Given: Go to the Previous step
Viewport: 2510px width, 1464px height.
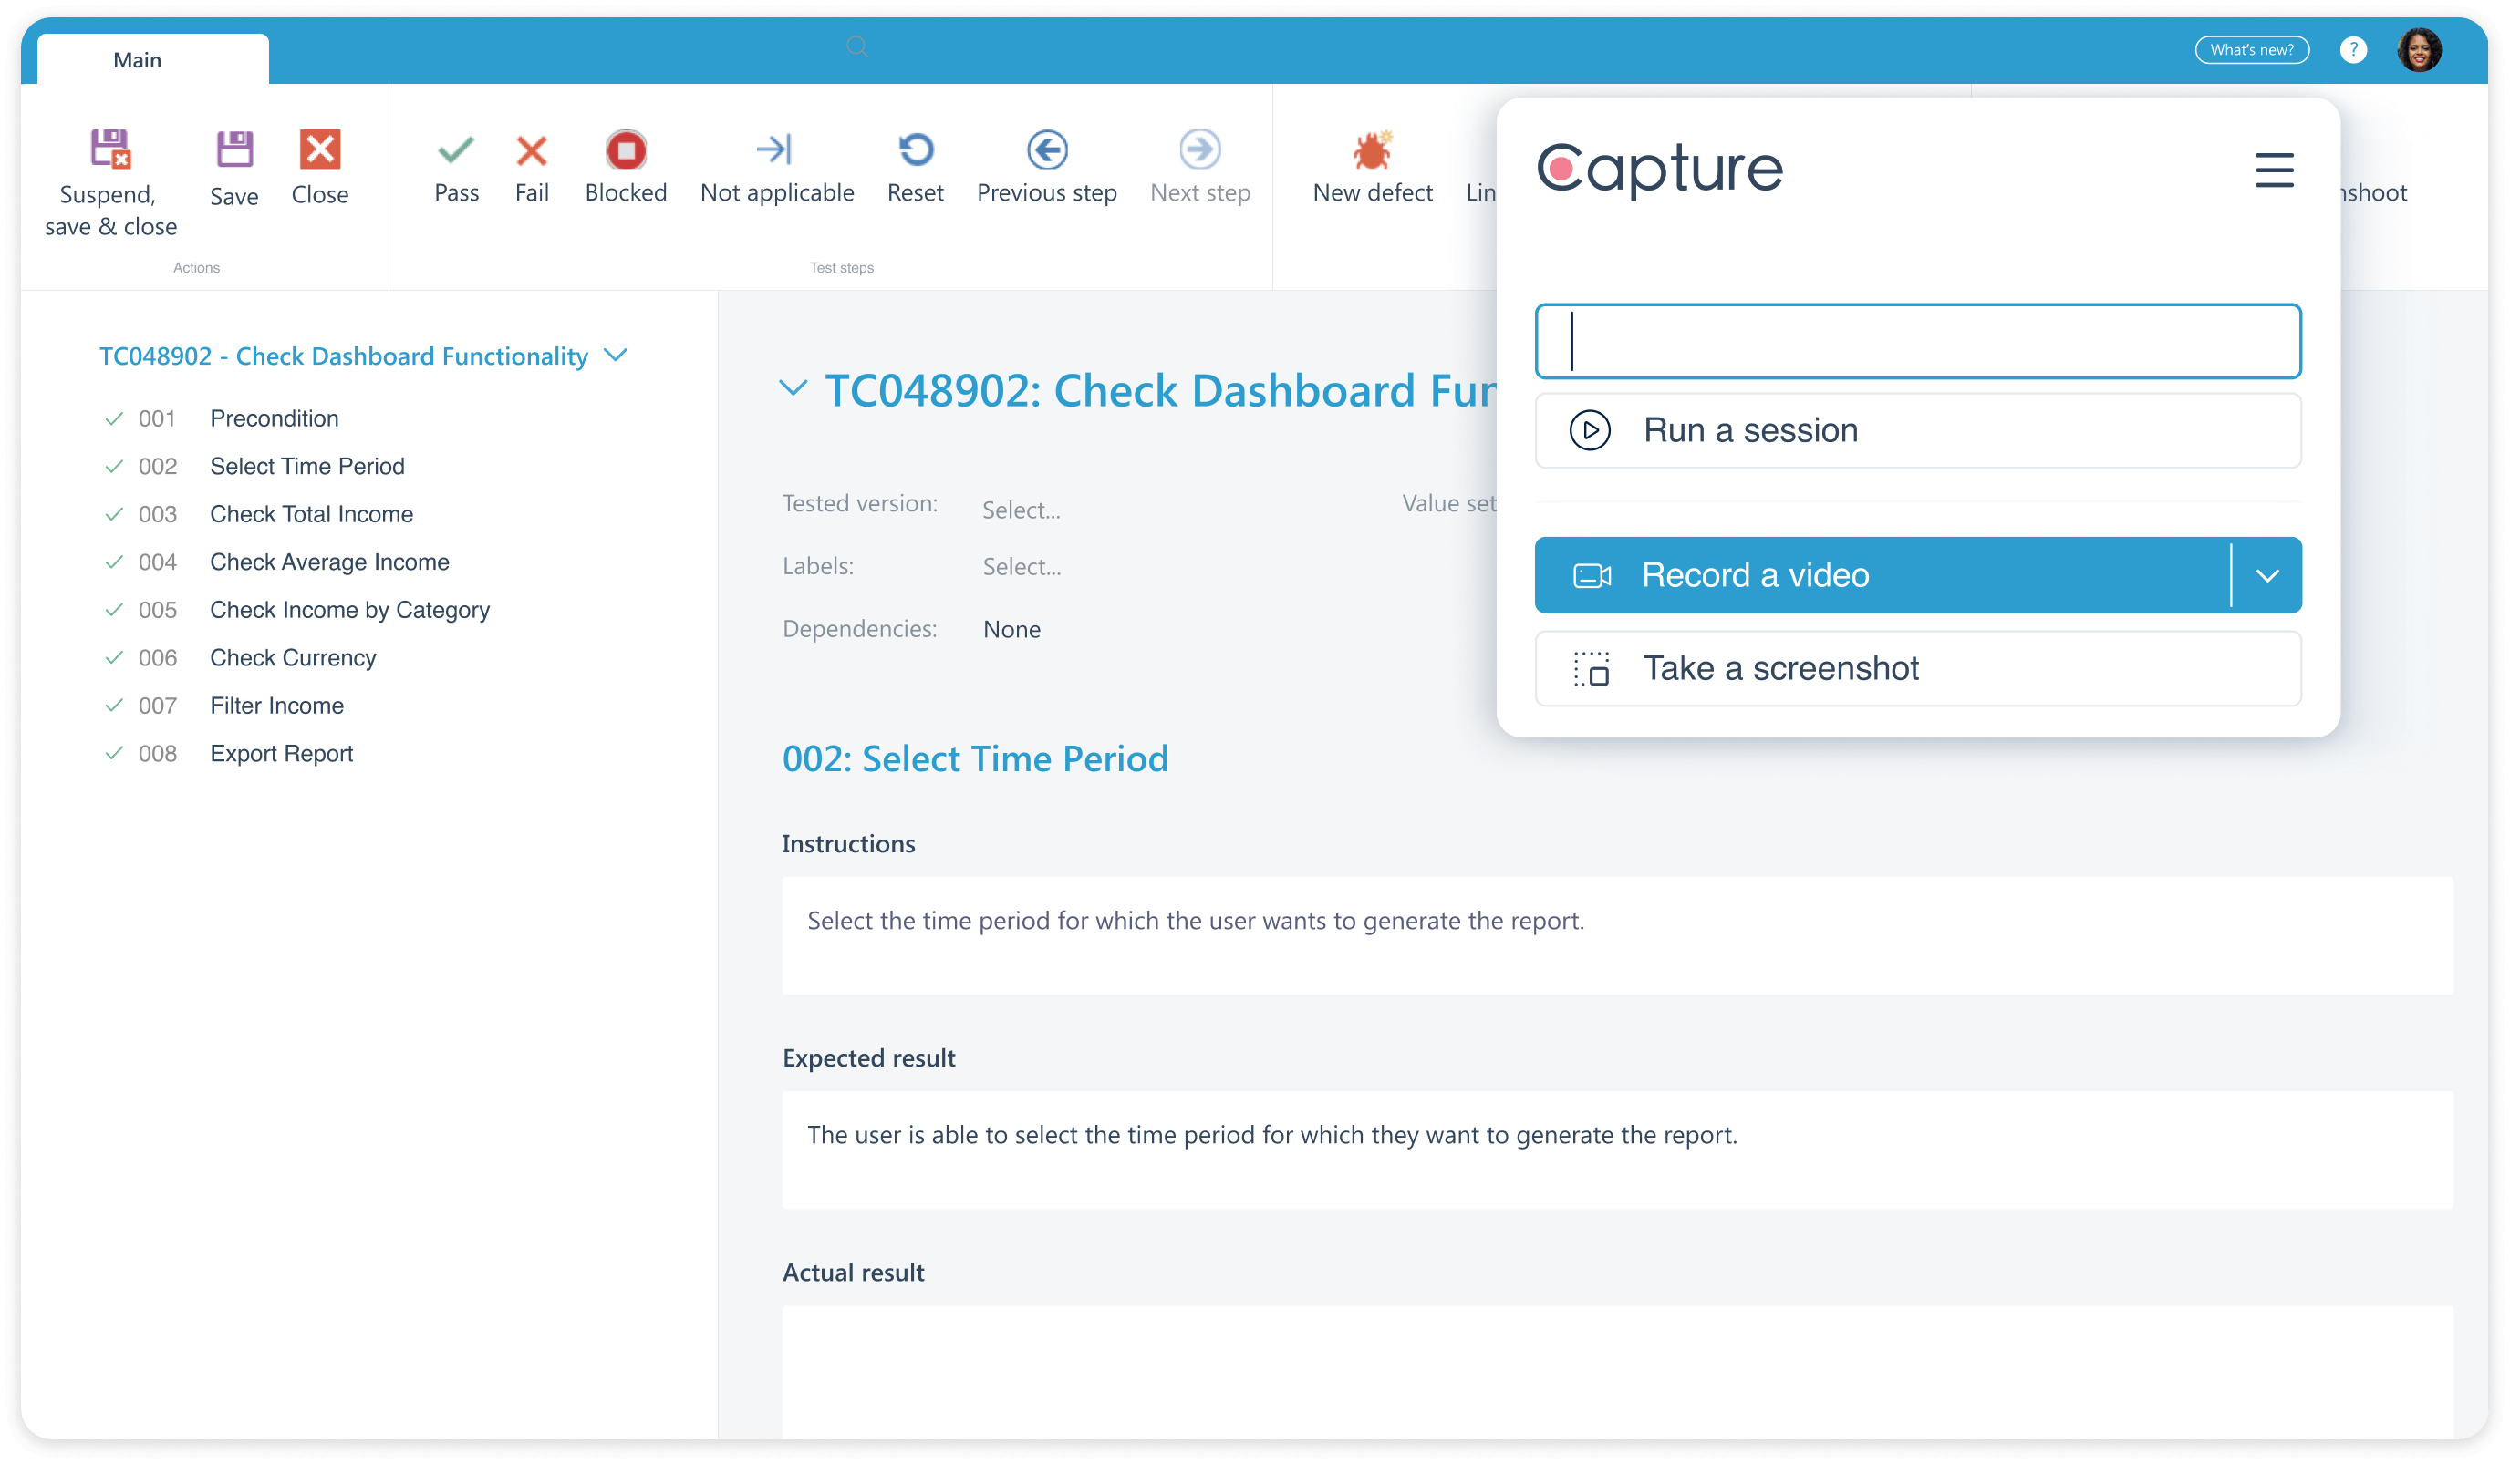Looking at the screenshot, I should pyautogui.click(x=1046, y=166).
